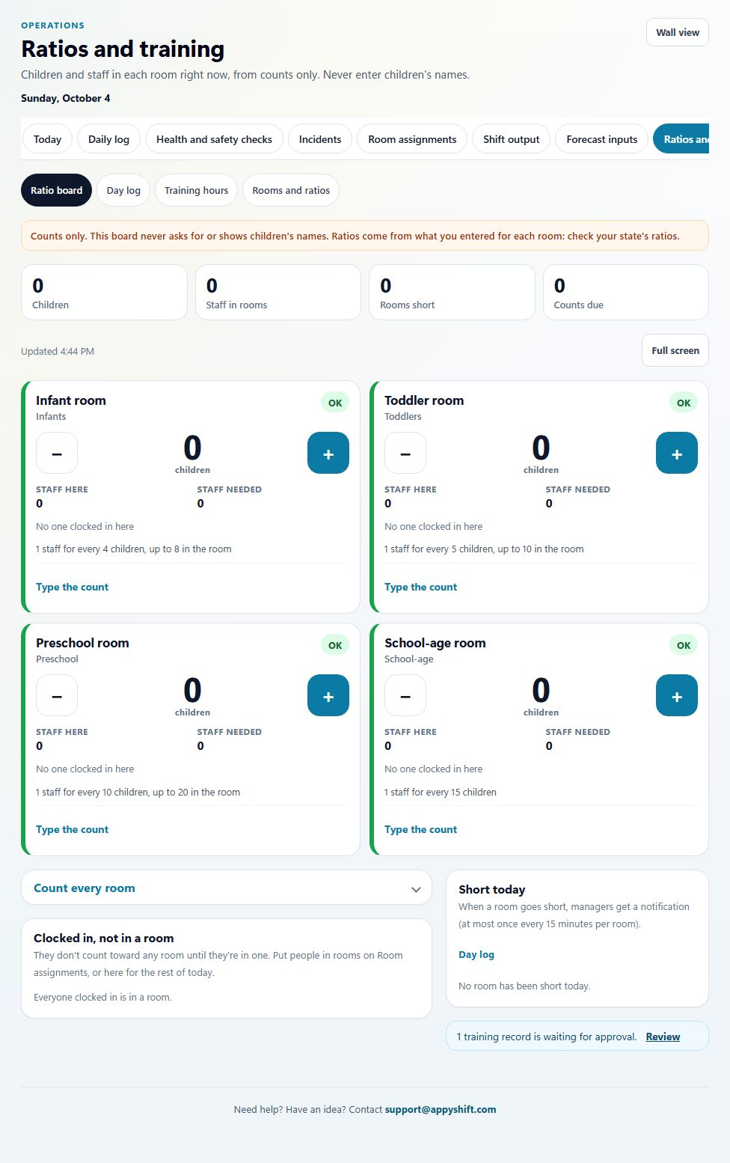Open the Forecast inputs tab
This screenshot has width=730, height=1163.
(x=602, y=139)
